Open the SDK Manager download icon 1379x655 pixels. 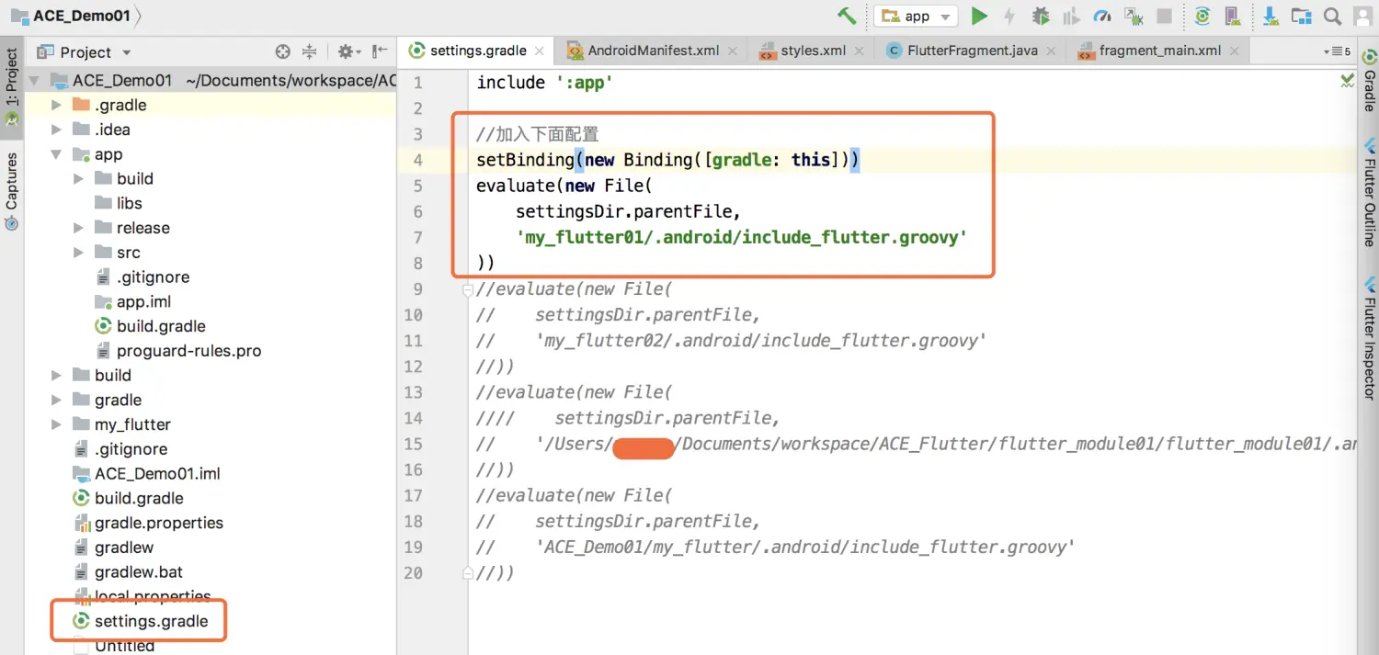pyautogui.click(x=1271, y=16)
